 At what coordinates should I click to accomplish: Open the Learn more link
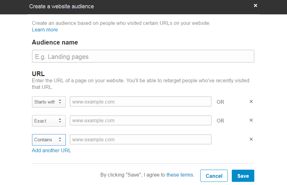[45, 30]
